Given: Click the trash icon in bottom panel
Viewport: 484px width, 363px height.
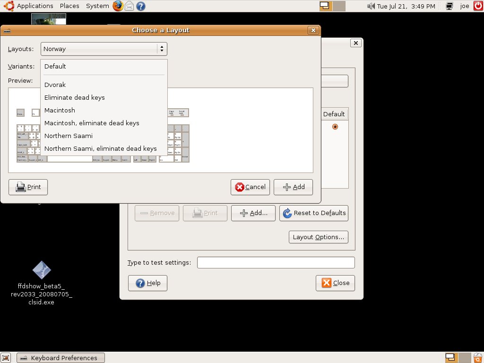Looking at the screenshot, I should (x=477, y=357).
